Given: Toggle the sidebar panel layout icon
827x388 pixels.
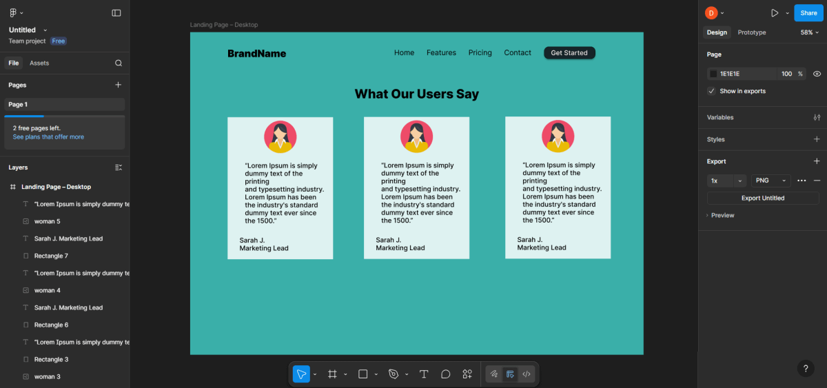Looking at the screenshot, I should pyautogui.click(x=116, y=13).
